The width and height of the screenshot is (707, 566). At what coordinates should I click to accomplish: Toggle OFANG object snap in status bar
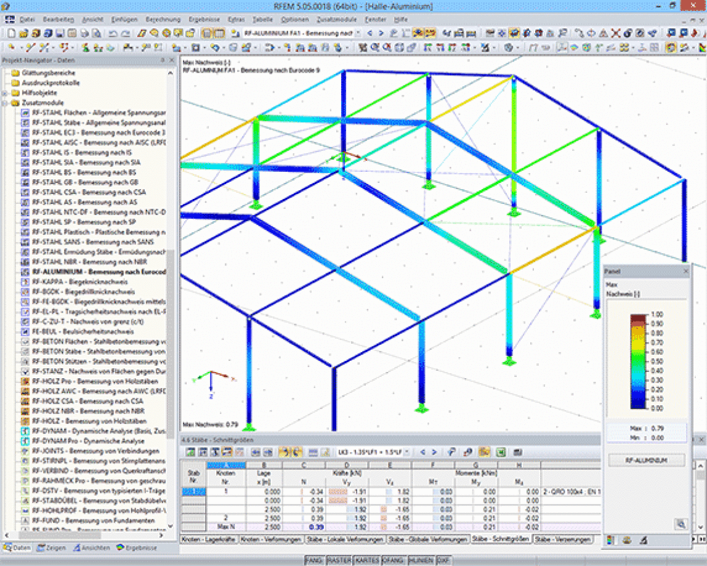(394, 560)
